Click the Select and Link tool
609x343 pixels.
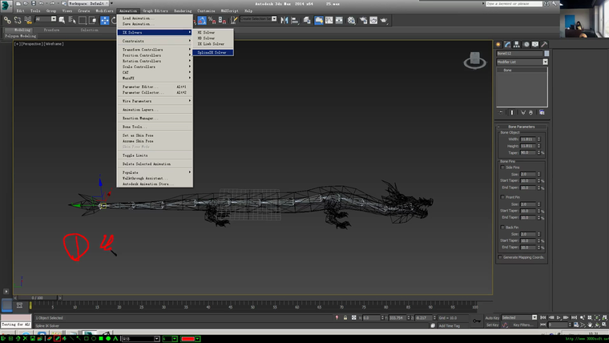[6, 20]
